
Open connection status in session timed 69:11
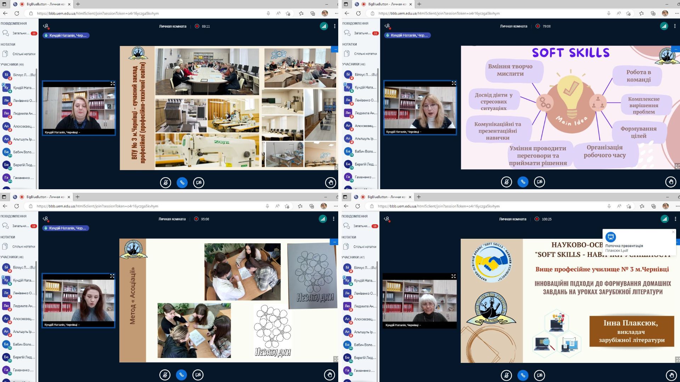[324, 26]
